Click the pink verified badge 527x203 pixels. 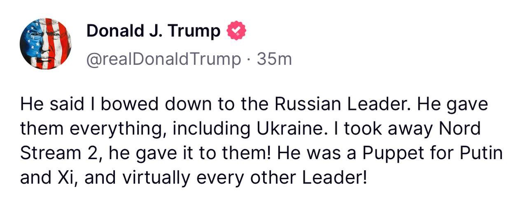pyautogui.click(x=236, y=31)
